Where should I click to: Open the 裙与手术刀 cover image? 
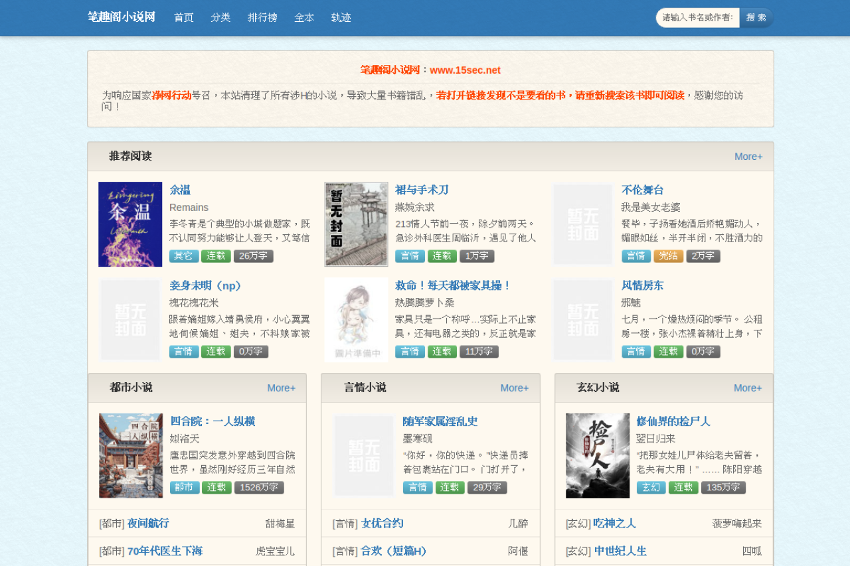pos(356,224)
